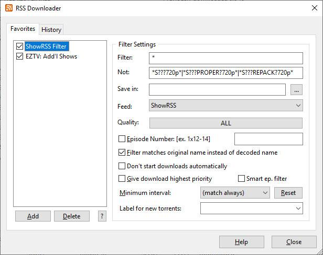Browse for save folder with ellipsis button

tap(296, 90)
